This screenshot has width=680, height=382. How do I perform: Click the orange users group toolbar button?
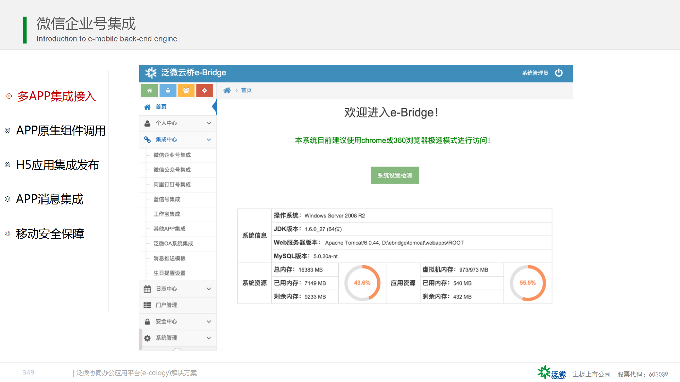[x=186, y=91]
